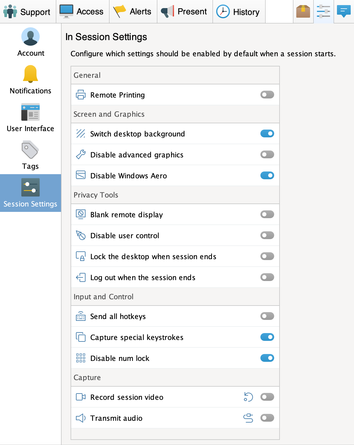Toggle Blank remote display on
This screenshot has width=354, height=445.
267,214
